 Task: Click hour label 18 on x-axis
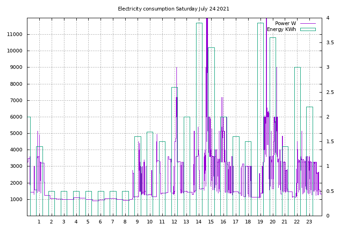tap(248, 222)
